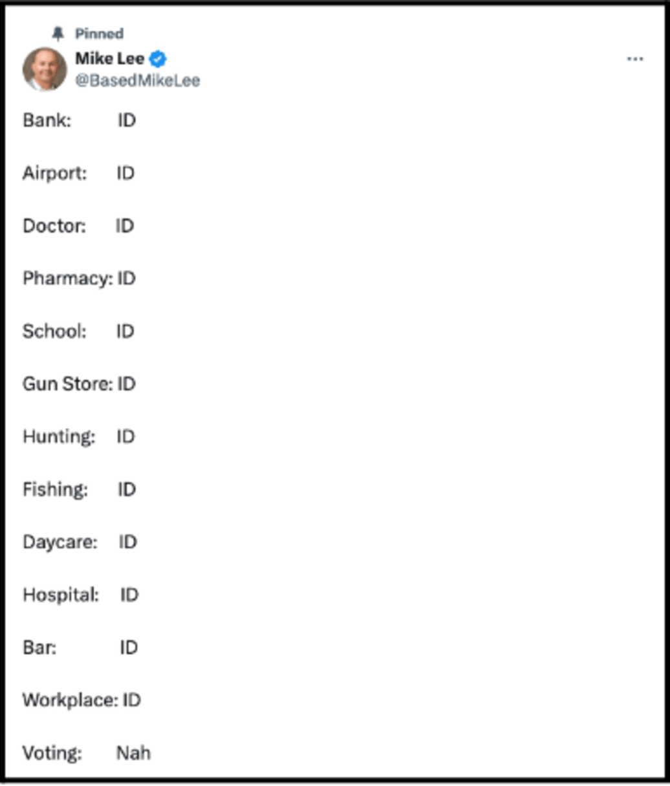Open the three-dot more options menu
This screenshot has width=670, height=786.
pos(635,59)
